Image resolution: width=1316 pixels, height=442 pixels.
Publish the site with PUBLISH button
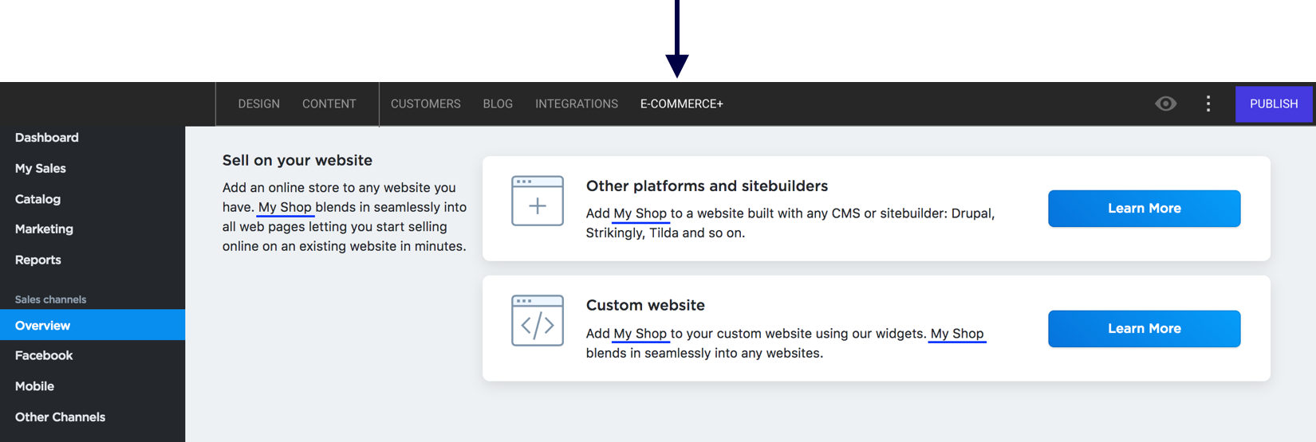pos(1274,104)
